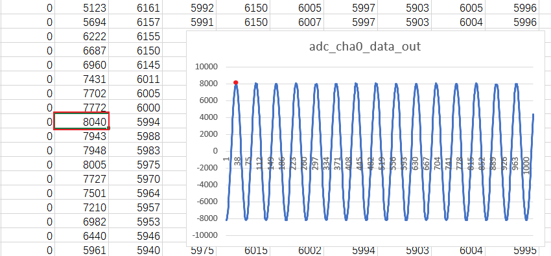The height and width of the screenshot is (256, 551).
Task: Select the 5946 cell
Action: coord(135,236)
